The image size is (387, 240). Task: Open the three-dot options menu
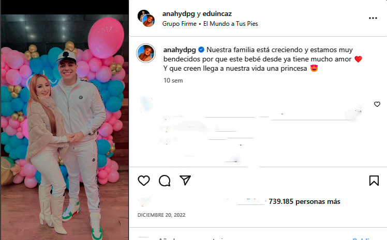click(x=373, y=18)
